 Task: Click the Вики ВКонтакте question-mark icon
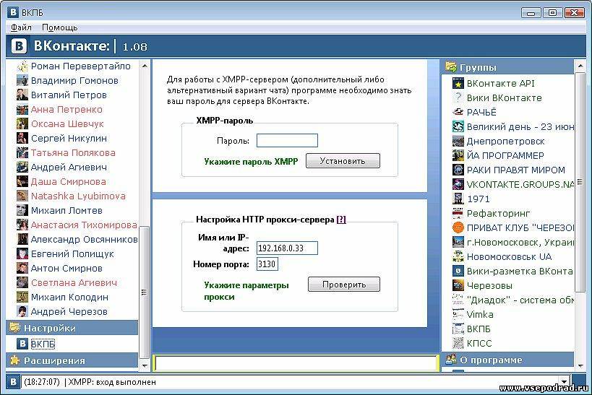(458, 97)
